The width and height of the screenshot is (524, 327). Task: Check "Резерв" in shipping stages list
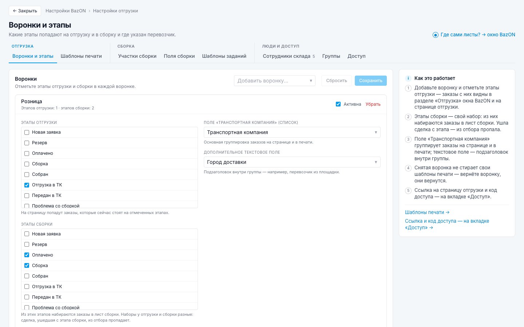pyautogui.click(x=27, y=143)
